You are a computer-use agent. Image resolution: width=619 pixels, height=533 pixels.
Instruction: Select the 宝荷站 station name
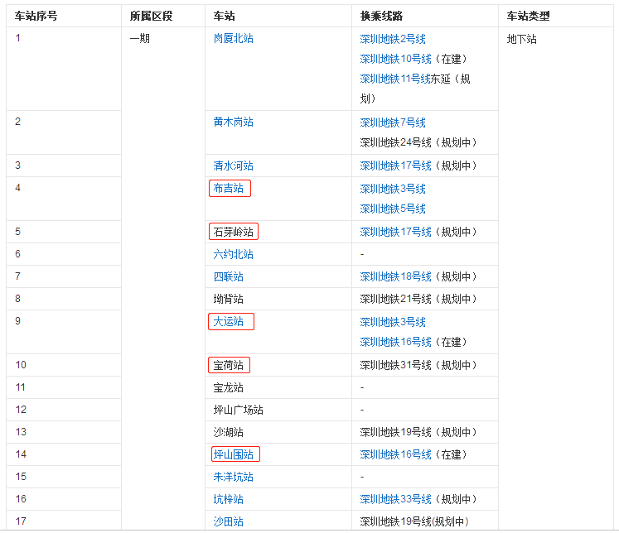click(x=228, y=366)
